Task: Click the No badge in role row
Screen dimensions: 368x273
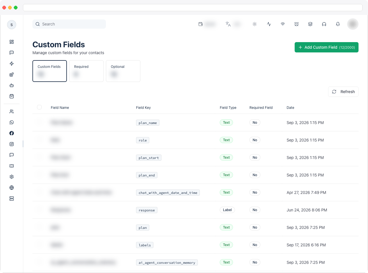Action: tap(255, 140)
